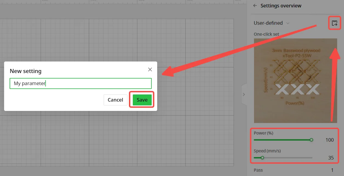Click the Pass label
This screenshot has height=176, width=344.
click(258, 170)
